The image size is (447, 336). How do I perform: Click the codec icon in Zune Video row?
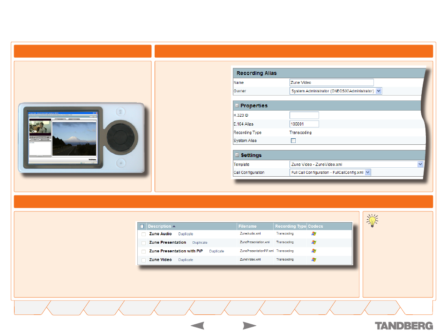(314, 260)
